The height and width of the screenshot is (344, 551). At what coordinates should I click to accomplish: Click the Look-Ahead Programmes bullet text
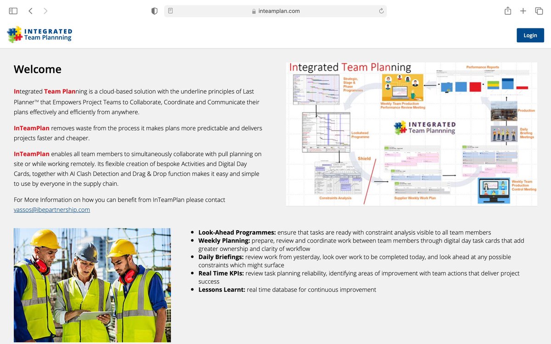[x=344, y=233]
